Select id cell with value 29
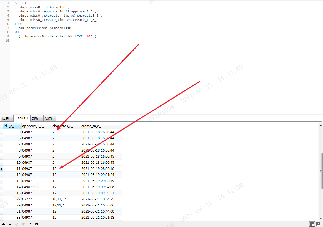323x227 pixels. [12, 205]
